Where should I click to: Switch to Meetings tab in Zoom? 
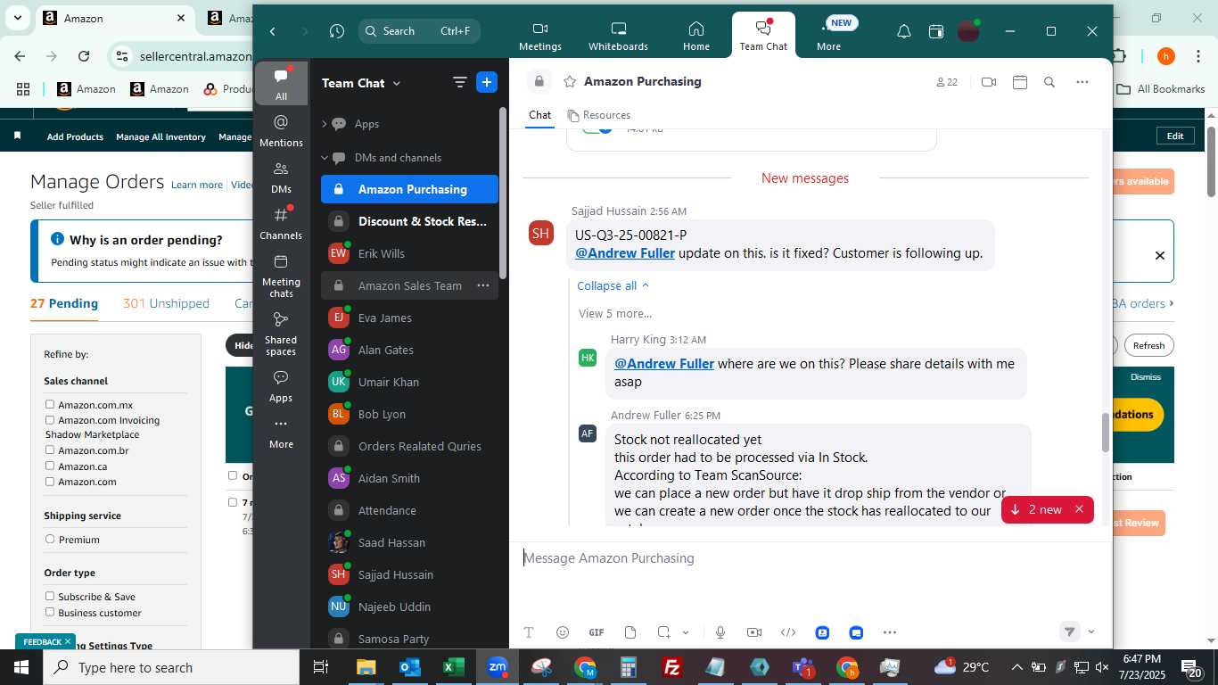[x=540, y=36]
